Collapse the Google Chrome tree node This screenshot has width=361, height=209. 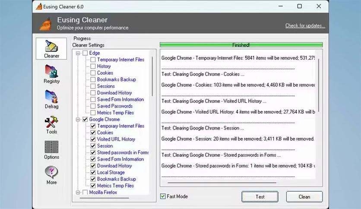78,120
